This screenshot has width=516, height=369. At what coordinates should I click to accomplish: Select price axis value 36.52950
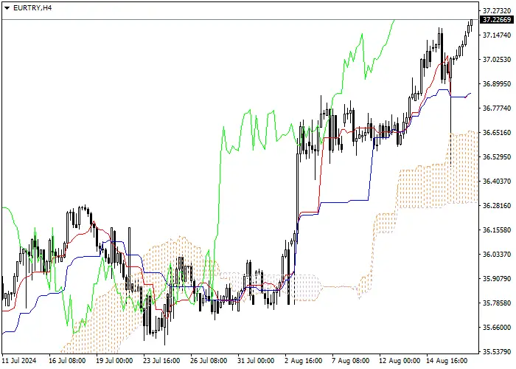(x=497, y=156)
